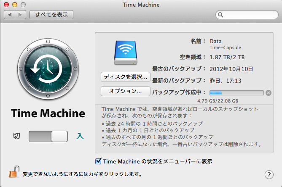The image size is (282, 187).
Task: Click the 空き領域 label
Action: 193,57
